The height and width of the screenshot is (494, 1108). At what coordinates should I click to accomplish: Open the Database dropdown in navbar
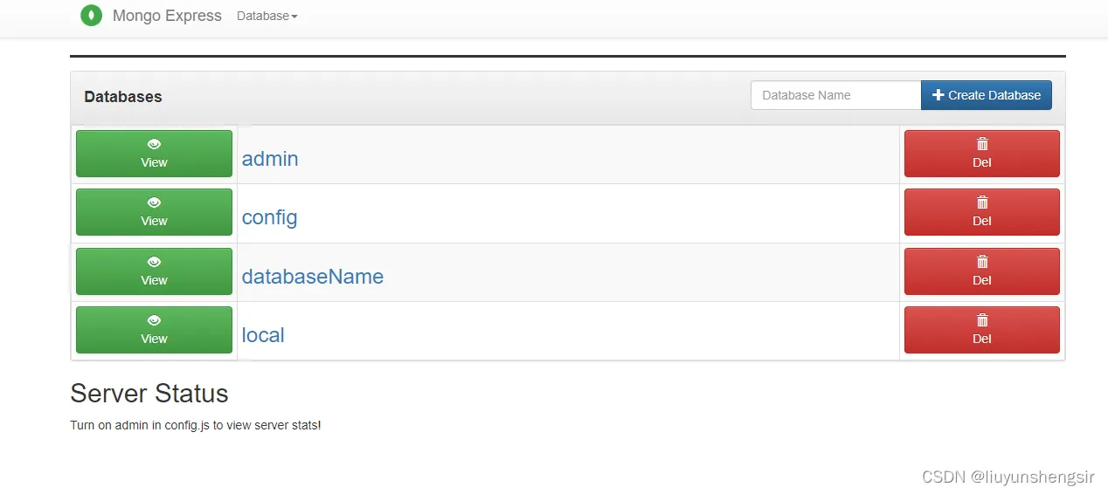point(267,16)
